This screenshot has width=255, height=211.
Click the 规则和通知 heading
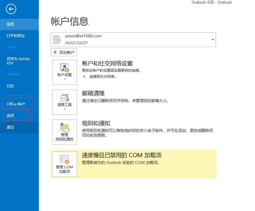click(x=96, y=123)
